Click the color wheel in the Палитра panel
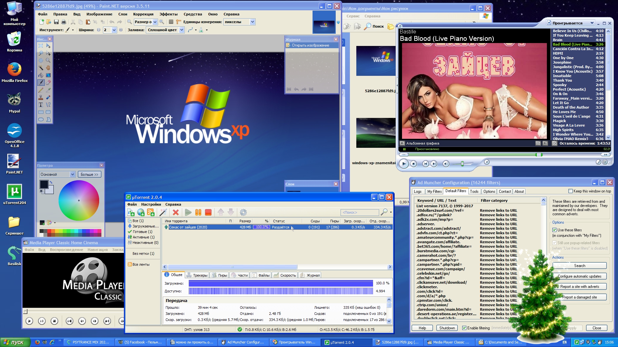This screenshot has width=618, height=347. pyautogui.click(x=79, y=200)
